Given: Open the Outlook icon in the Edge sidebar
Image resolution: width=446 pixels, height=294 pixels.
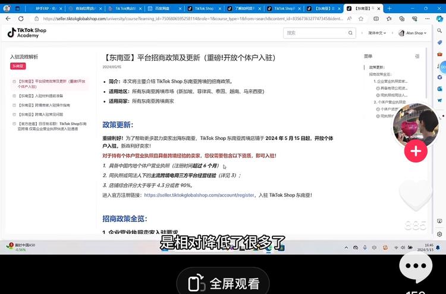Looking at the screenshot, I should 439,89.
